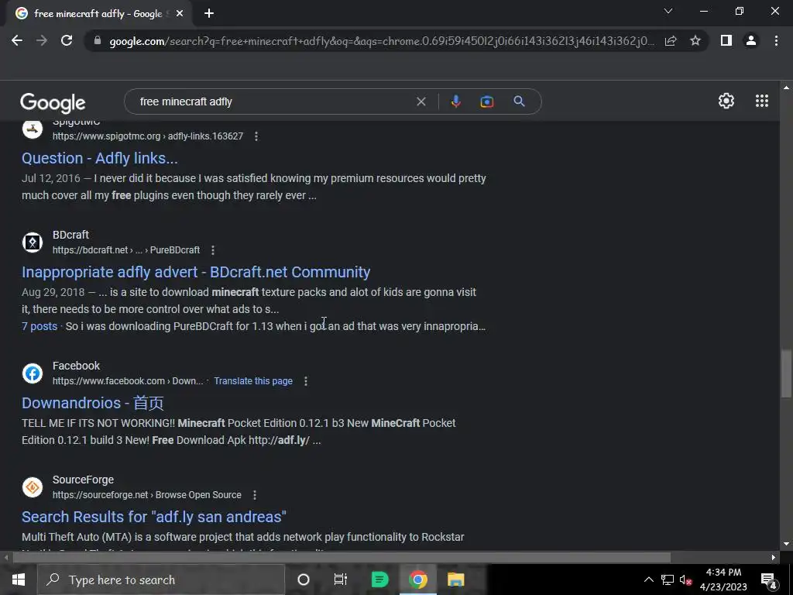Clear the search box text

click(x=421, y=101)
